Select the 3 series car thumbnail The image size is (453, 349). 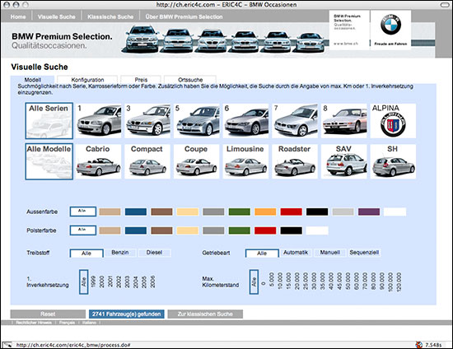tap(147, 121)
